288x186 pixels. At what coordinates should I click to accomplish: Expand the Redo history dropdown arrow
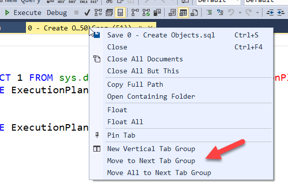(x=258, y=12)
